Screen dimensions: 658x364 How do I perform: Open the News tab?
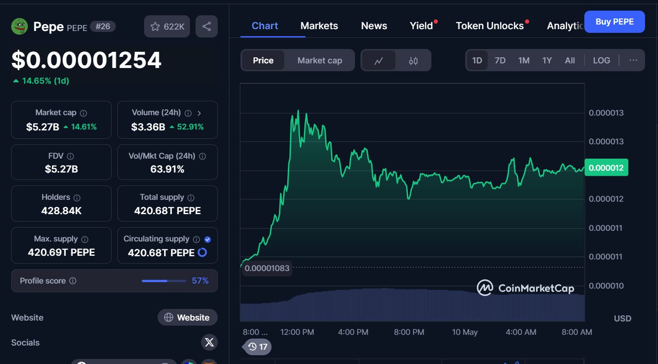374,26
